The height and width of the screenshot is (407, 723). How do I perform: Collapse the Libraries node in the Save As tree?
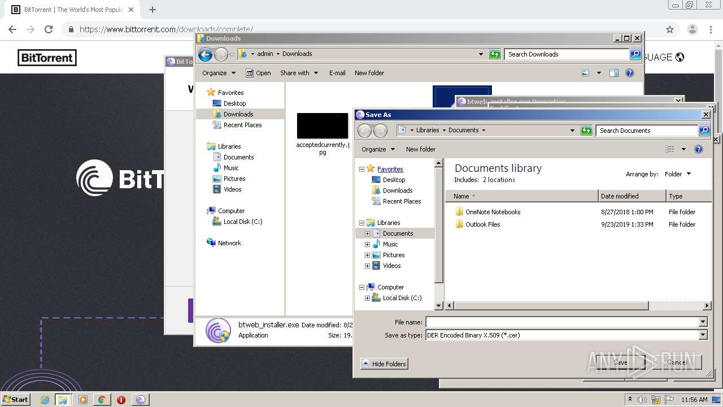click(x=362, y=223)
